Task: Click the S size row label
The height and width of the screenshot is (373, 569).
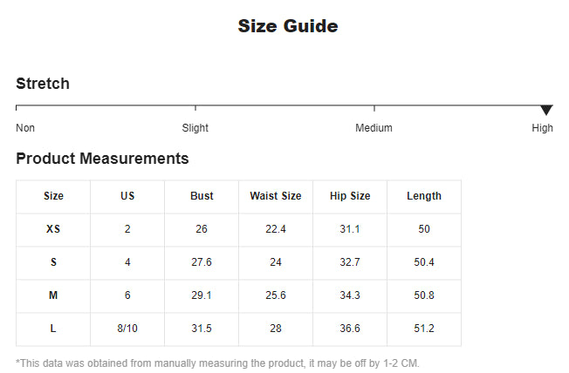Action: [x=53, y=262]
